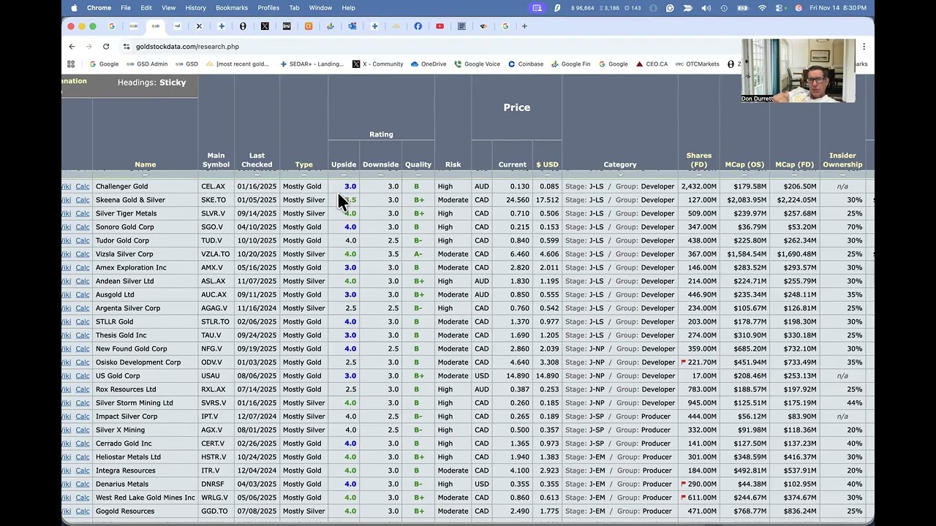Click the Don Durrett webcam thumbnail

coord(799,70)
